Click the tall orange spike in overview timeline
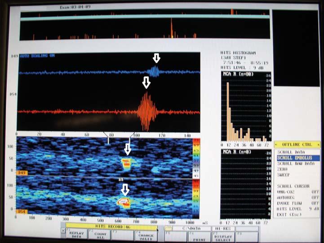This screenshot has width=324, height=243. point(172,28)
